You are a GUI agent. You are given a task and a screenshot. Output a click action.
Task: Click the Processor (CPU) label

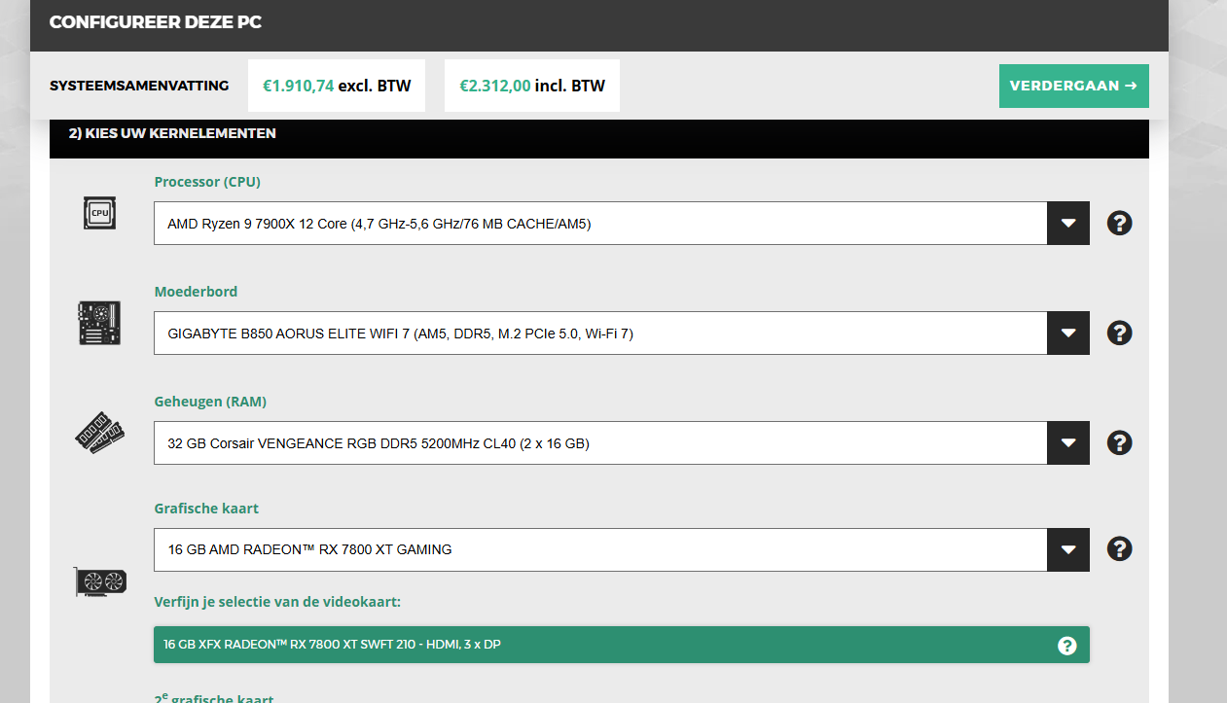(x=207, y=182)
